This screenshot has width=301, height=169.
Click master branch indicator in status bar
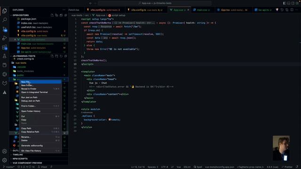[x=9, y=167]
